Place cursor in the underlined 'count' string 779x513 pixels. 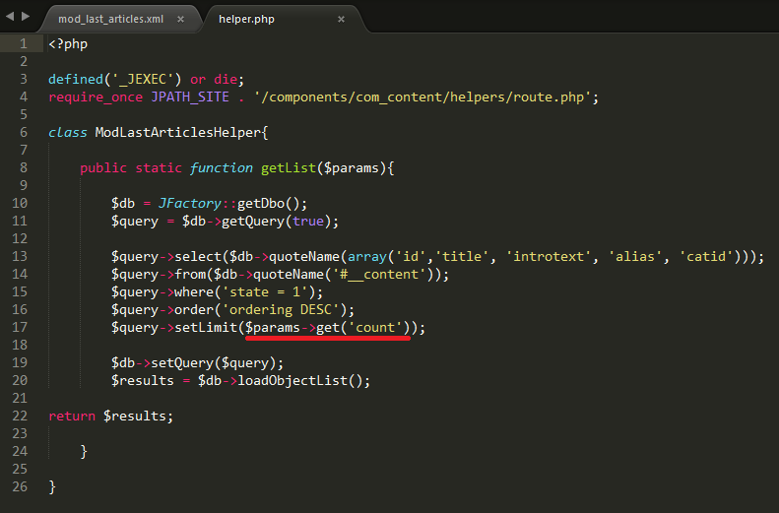pos(378,328)
